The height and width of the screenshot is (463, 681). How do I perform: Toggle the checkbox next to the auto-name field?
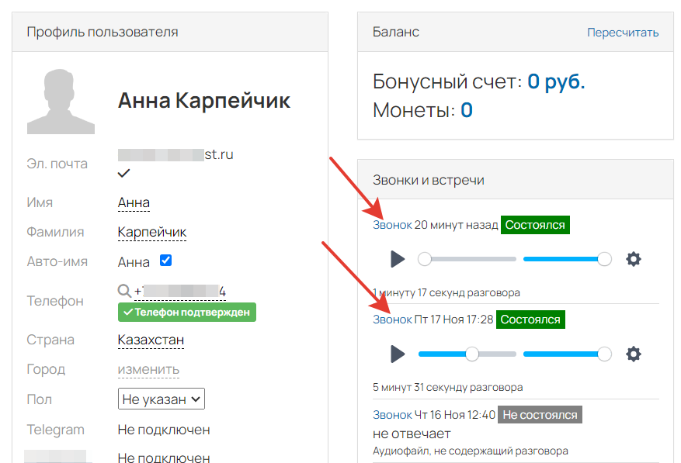click(x=165, y=261)
